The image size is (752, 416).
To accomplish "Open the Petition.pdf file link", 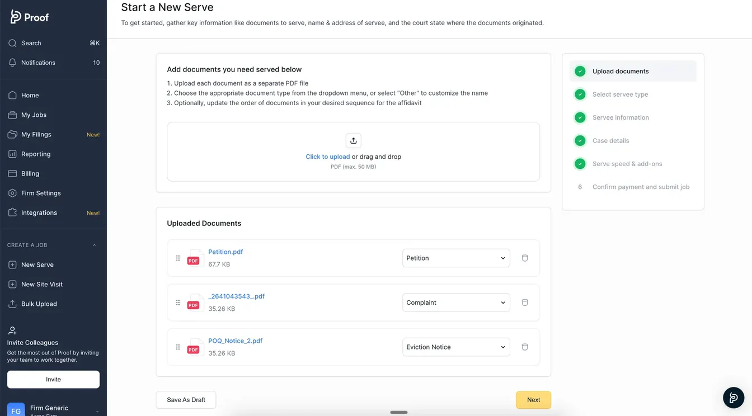I will pos(225,252).
